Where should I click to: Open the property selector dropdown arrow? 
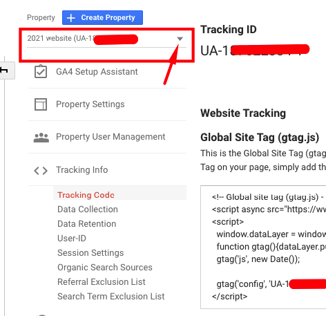(x=180, y=39)
